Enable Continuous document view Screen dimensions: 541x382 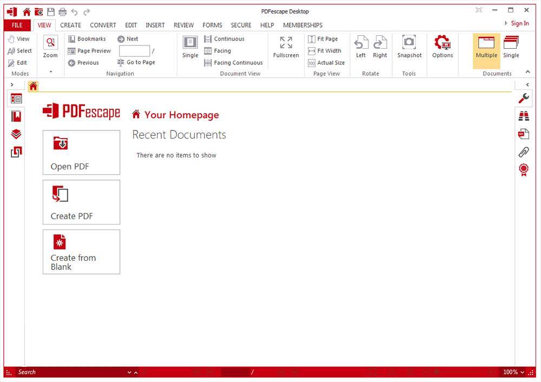tap(224, 39)
